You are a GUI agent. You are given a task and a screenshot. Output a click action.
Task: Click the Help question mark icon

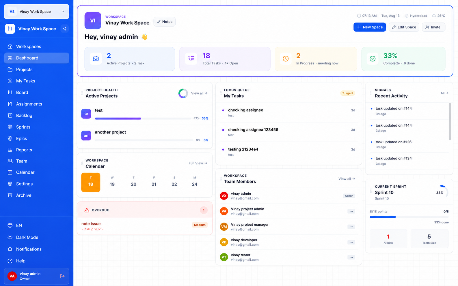[x=10, y=261]
